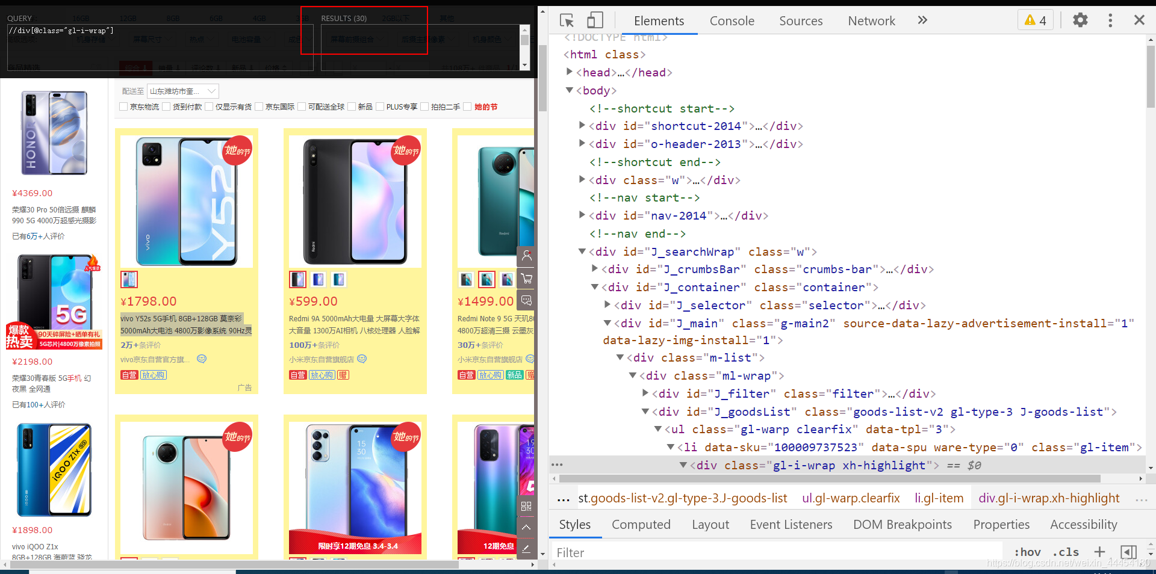Screen dimensions: 1156x574
Task: Click the ellipsis on the selected DOM line
Action: click(557, 465)
